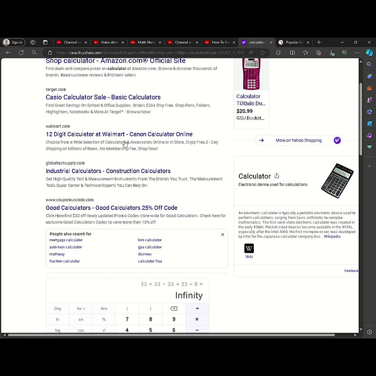Open the Wikipedia W icon
The width and height of the screenshot is (376, 376).
(x=249, y=249)
